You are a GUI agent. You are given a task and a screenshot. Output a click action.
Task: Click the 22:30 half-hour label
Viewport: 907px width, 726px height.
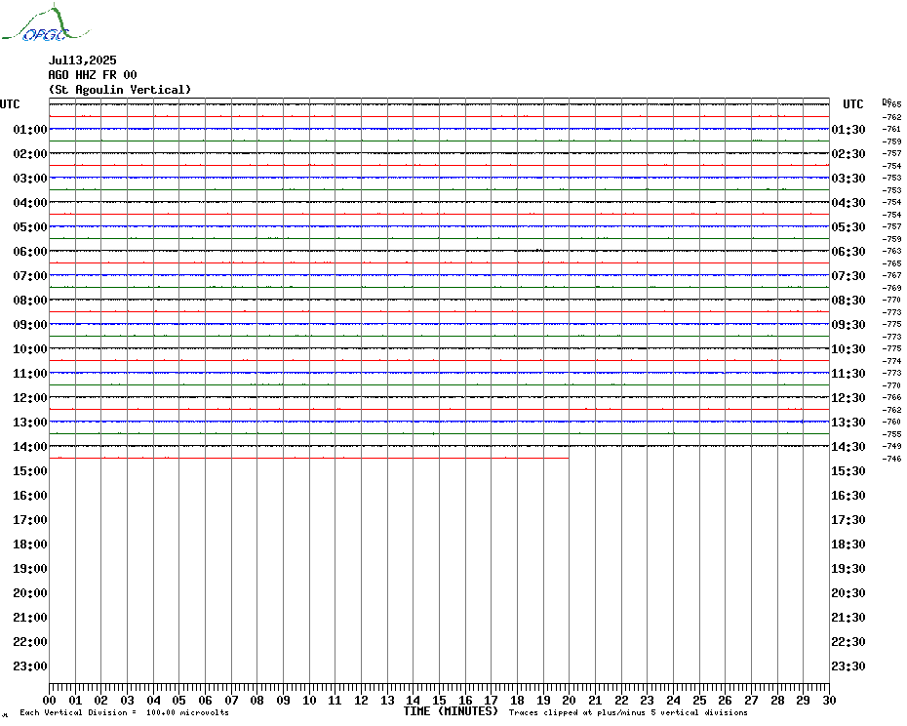pos(848,641)
